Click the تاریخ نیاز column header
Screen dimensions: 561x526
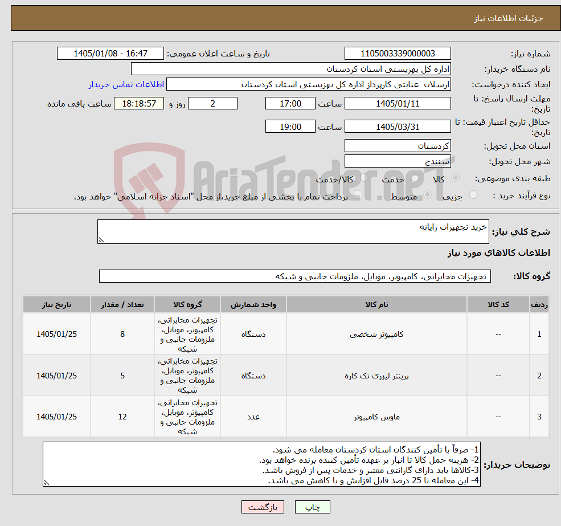coord(56,304)
